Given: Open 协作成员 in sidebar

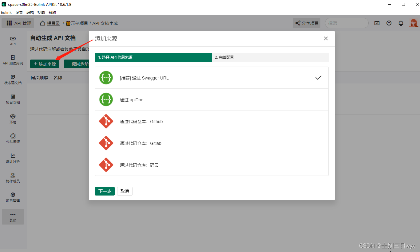Looking at the screenshot, I should coord(13,178).
